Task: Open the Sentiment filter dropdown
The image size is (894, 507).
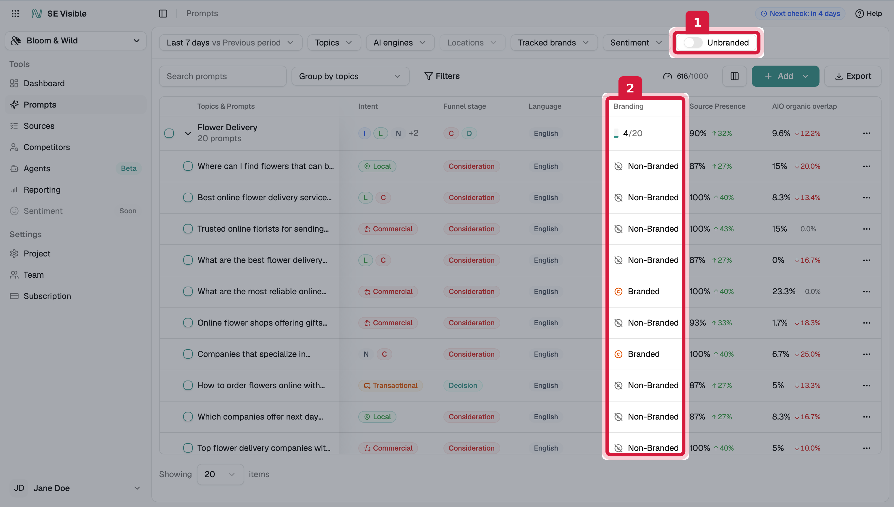Action: coord(636,43)
